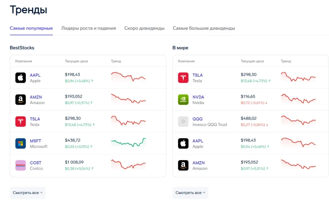The image size is (329, 205).
Task: Click the Amazon logo in В мире list
Action: (x=183, y=165)
